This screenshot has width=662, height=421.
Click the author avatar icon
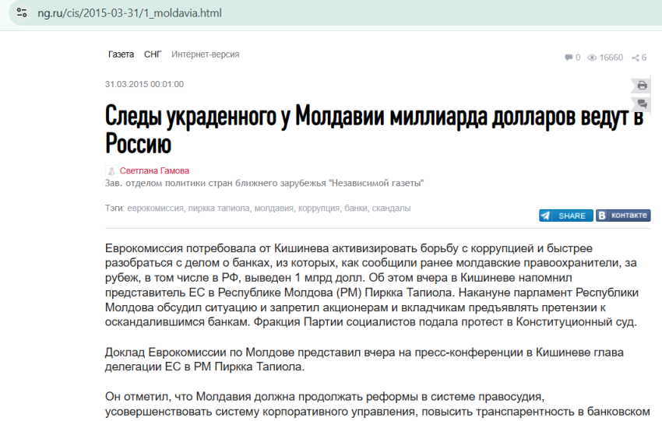[x=111, y=171]
